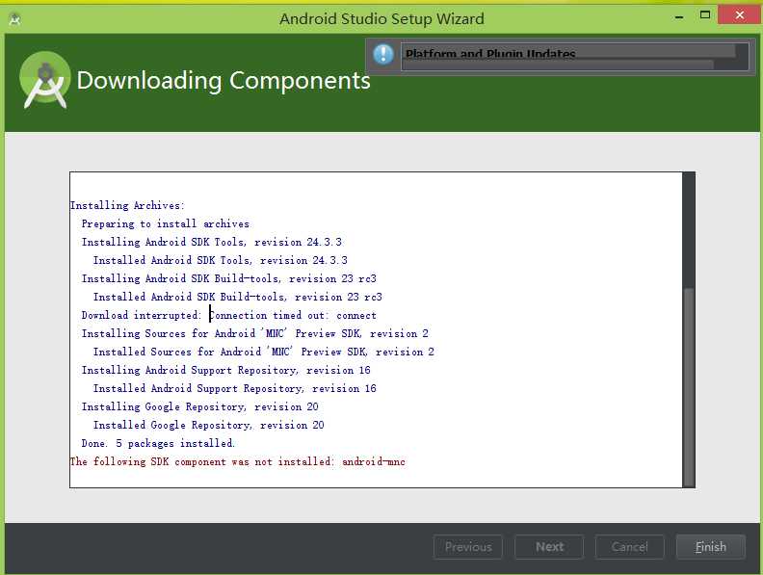Click the 'Downloading Components' heading

[224, 80]
